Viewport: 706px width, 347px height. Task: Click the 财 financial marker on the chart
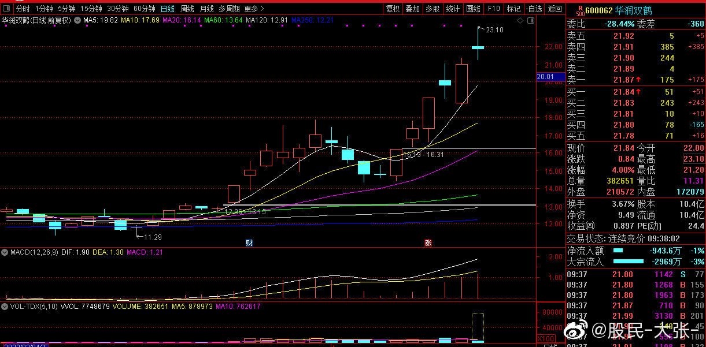(x=249, y=243)
